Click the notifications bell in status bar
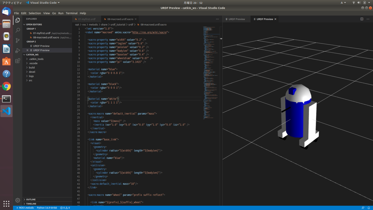The height and width of the screenshot is (210, 373). coord(369,208)
